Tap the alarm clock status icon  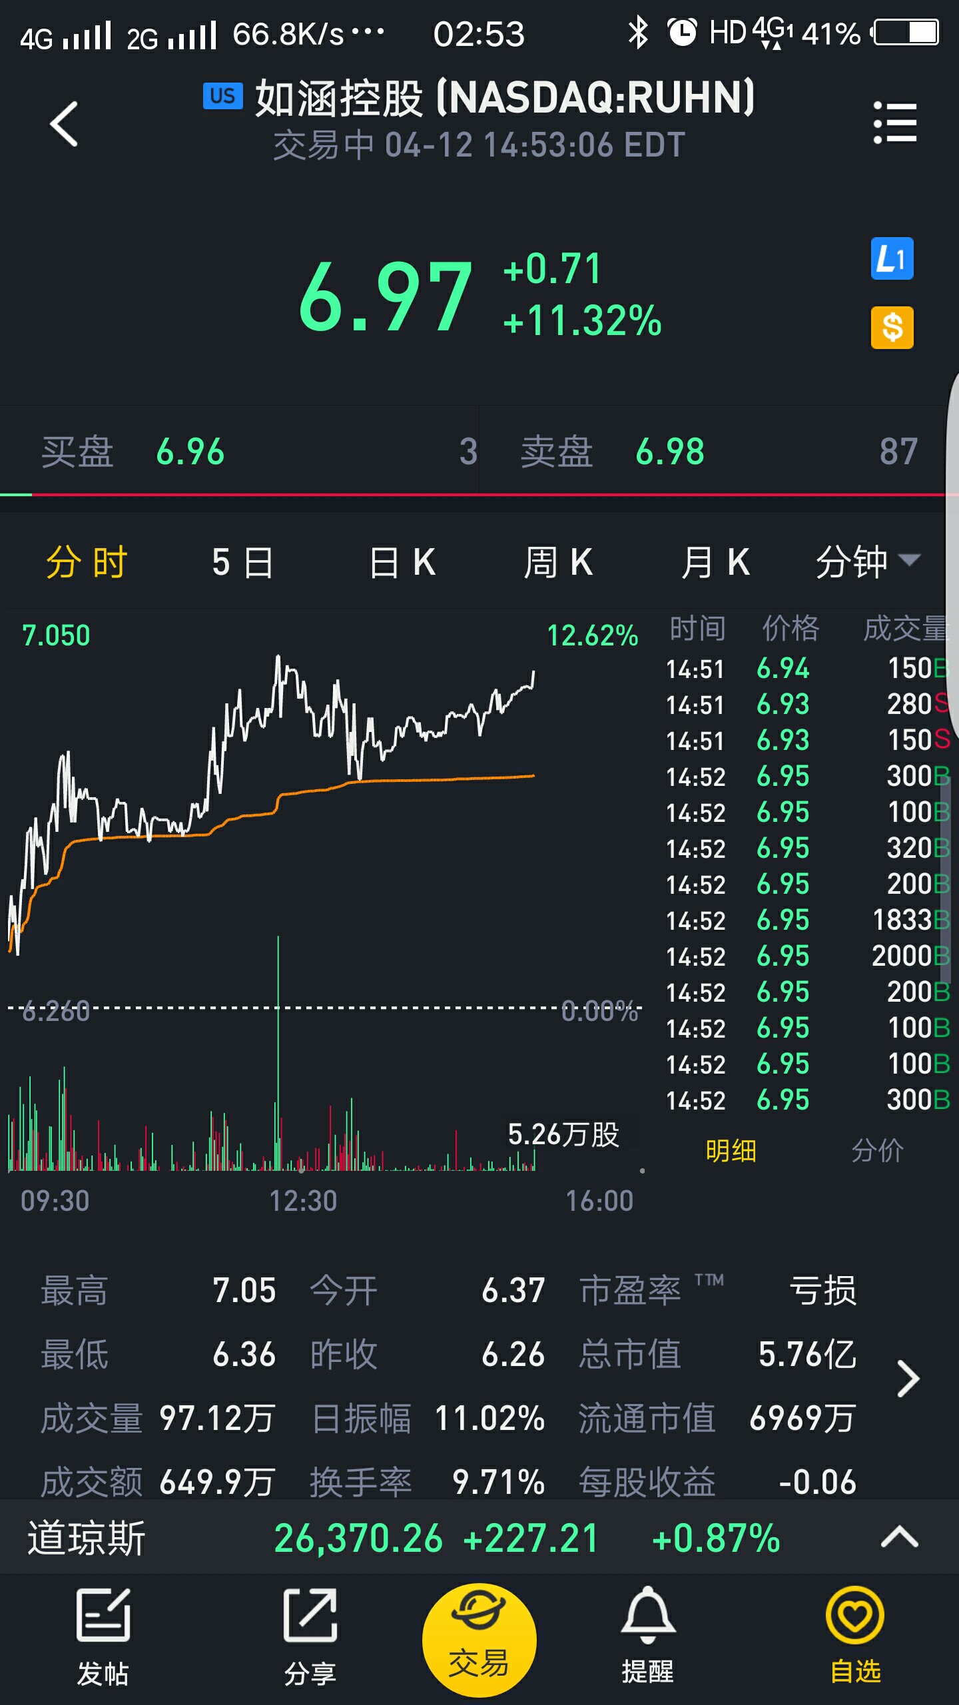[682, 32]
